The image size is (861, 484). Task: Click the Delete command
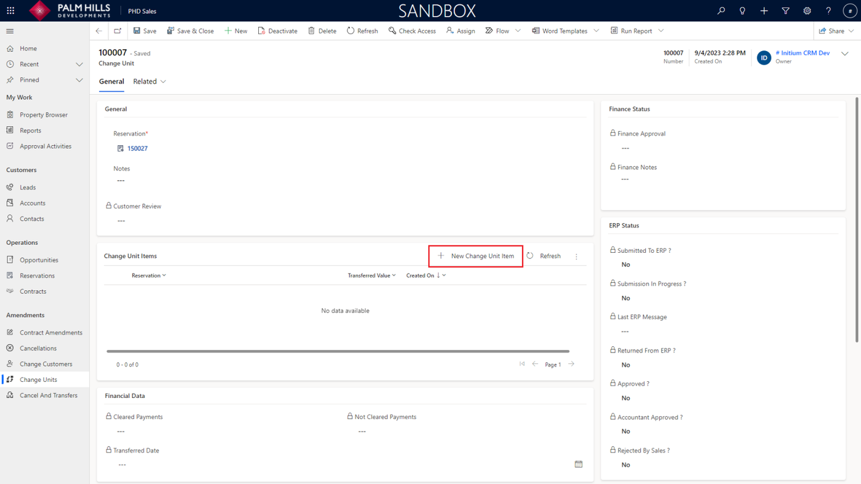[x=322, y=31]
